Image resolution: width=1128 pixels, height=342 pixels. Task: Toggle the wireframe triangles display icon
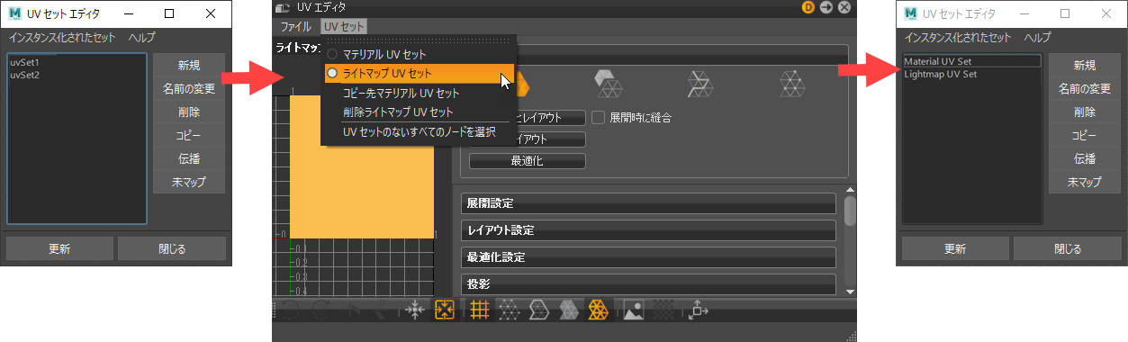pos(509,310)
